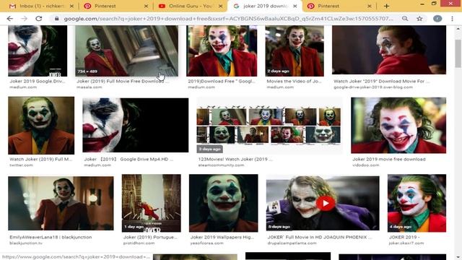Close the last Pinterest tab
This screenshot has height=260, width=462.
point(370,6)
